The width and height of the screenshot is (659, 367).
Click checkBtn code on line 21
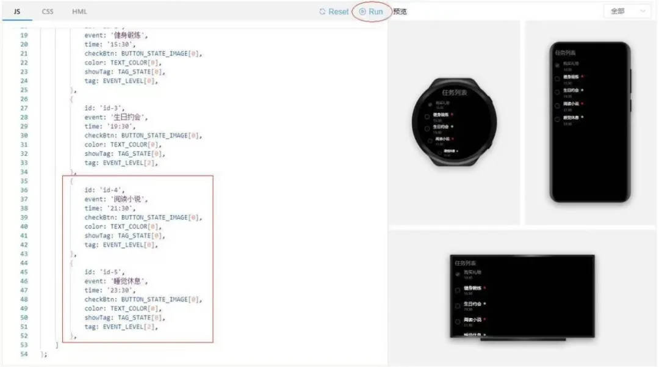tap(143, 54)
